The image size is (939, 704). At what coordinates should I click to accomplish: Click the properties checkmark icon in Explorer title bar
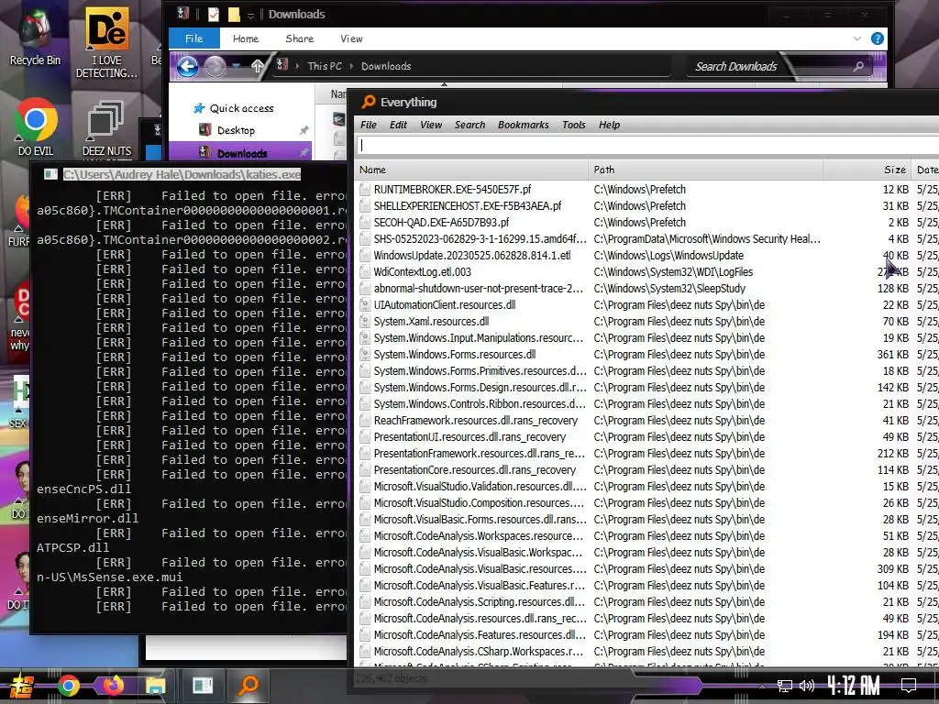213,14
